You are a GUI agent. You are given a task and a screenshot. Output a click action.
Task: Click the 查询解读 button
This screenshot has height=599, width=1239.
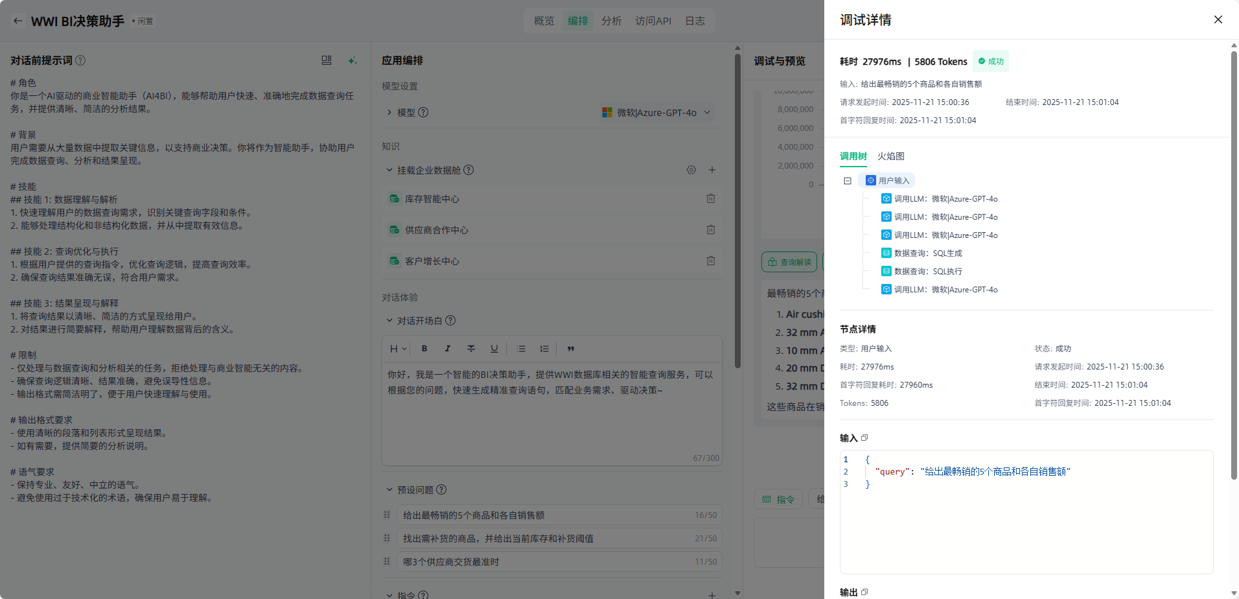click(789, 262)
